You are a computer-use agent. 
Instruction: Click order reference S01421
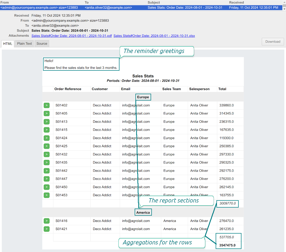[x=62, y=229]
